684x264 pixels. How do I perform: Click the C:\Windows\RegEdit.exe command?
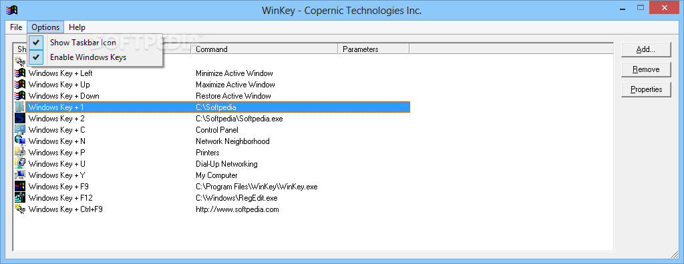tap(236, 198)
